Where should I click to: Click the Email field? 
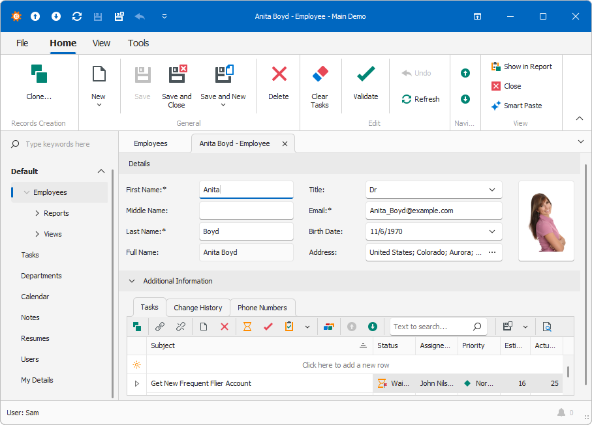(x=434, y=211)
